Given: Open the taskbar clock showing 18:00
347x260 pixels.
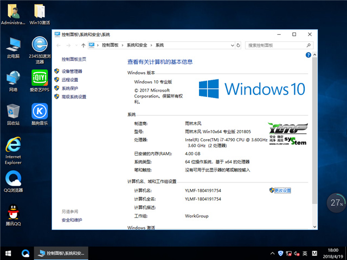Looking at the screenshot, I should pyautogui.click(x=333, y=253).
